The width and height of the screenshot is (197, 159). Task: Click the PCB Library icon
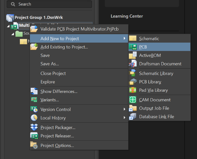(133, 82)
